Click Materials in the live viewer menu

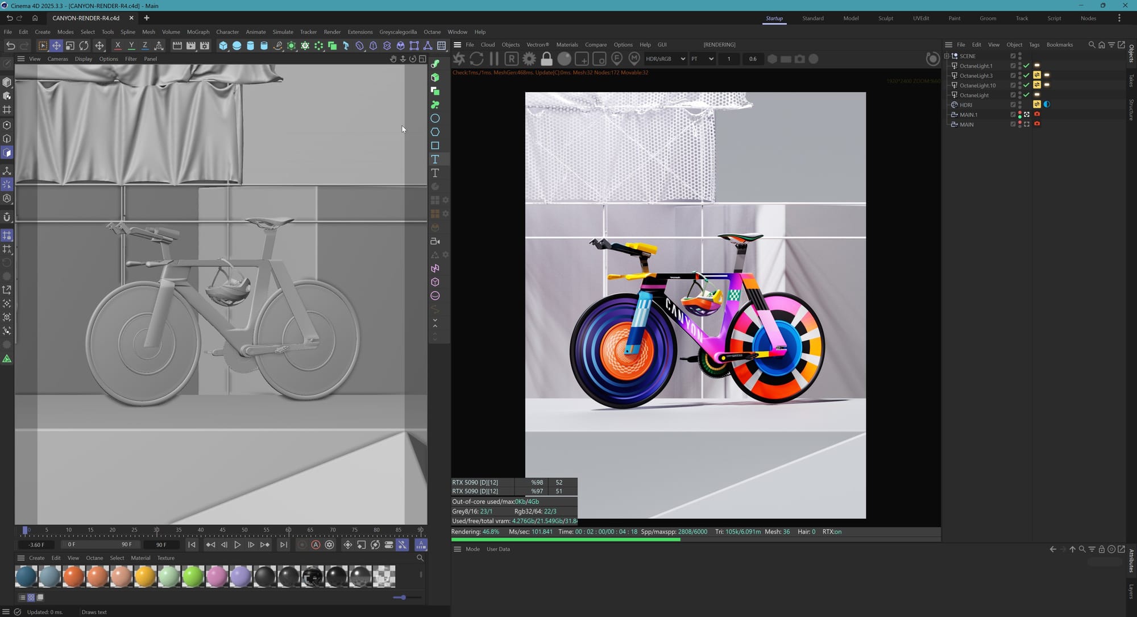click(x=566, y=44)
